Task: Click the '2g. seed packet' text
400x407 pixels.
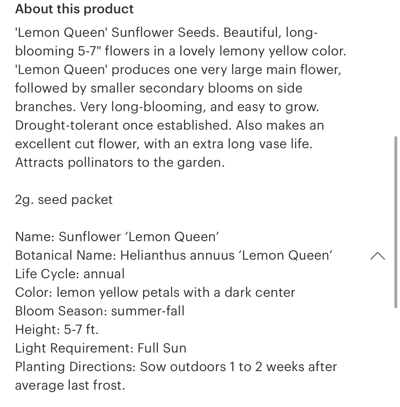Action: click(x=64, y=200)
